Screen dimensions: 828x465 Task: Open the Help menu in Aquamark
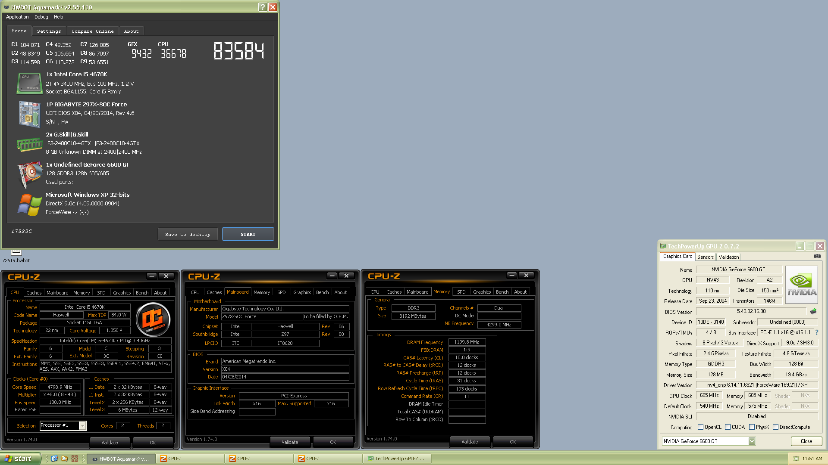(59, 17)
